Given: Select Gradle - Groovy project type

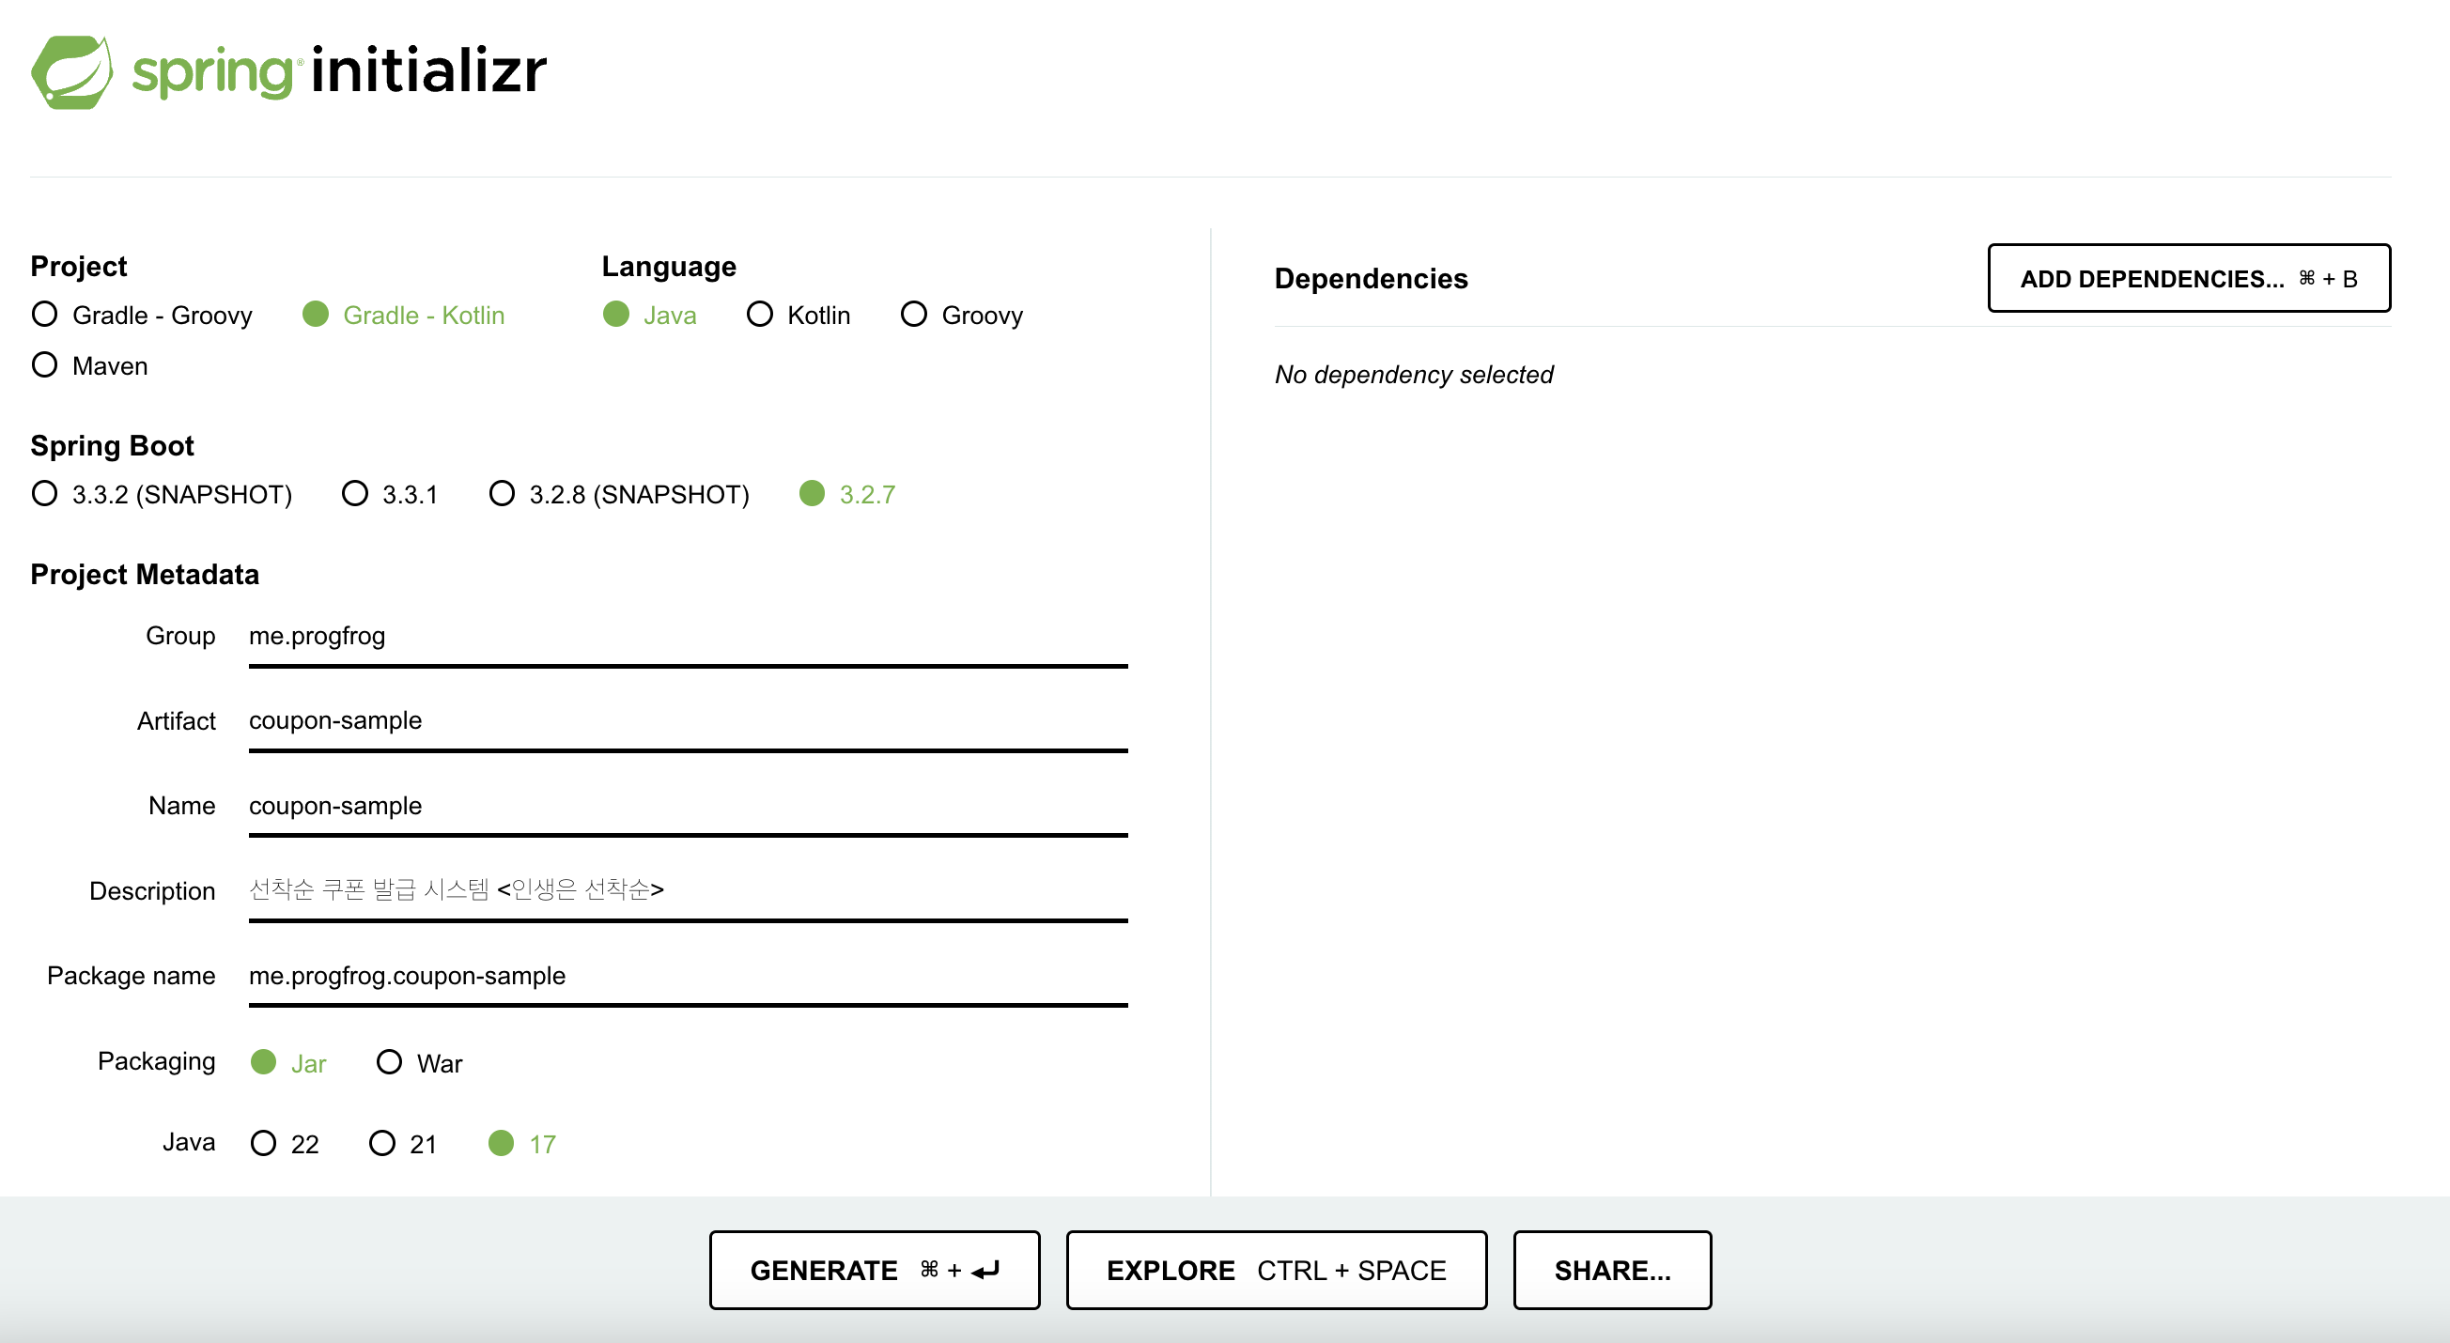Looking at the screenshot, I should pos(45,315).
